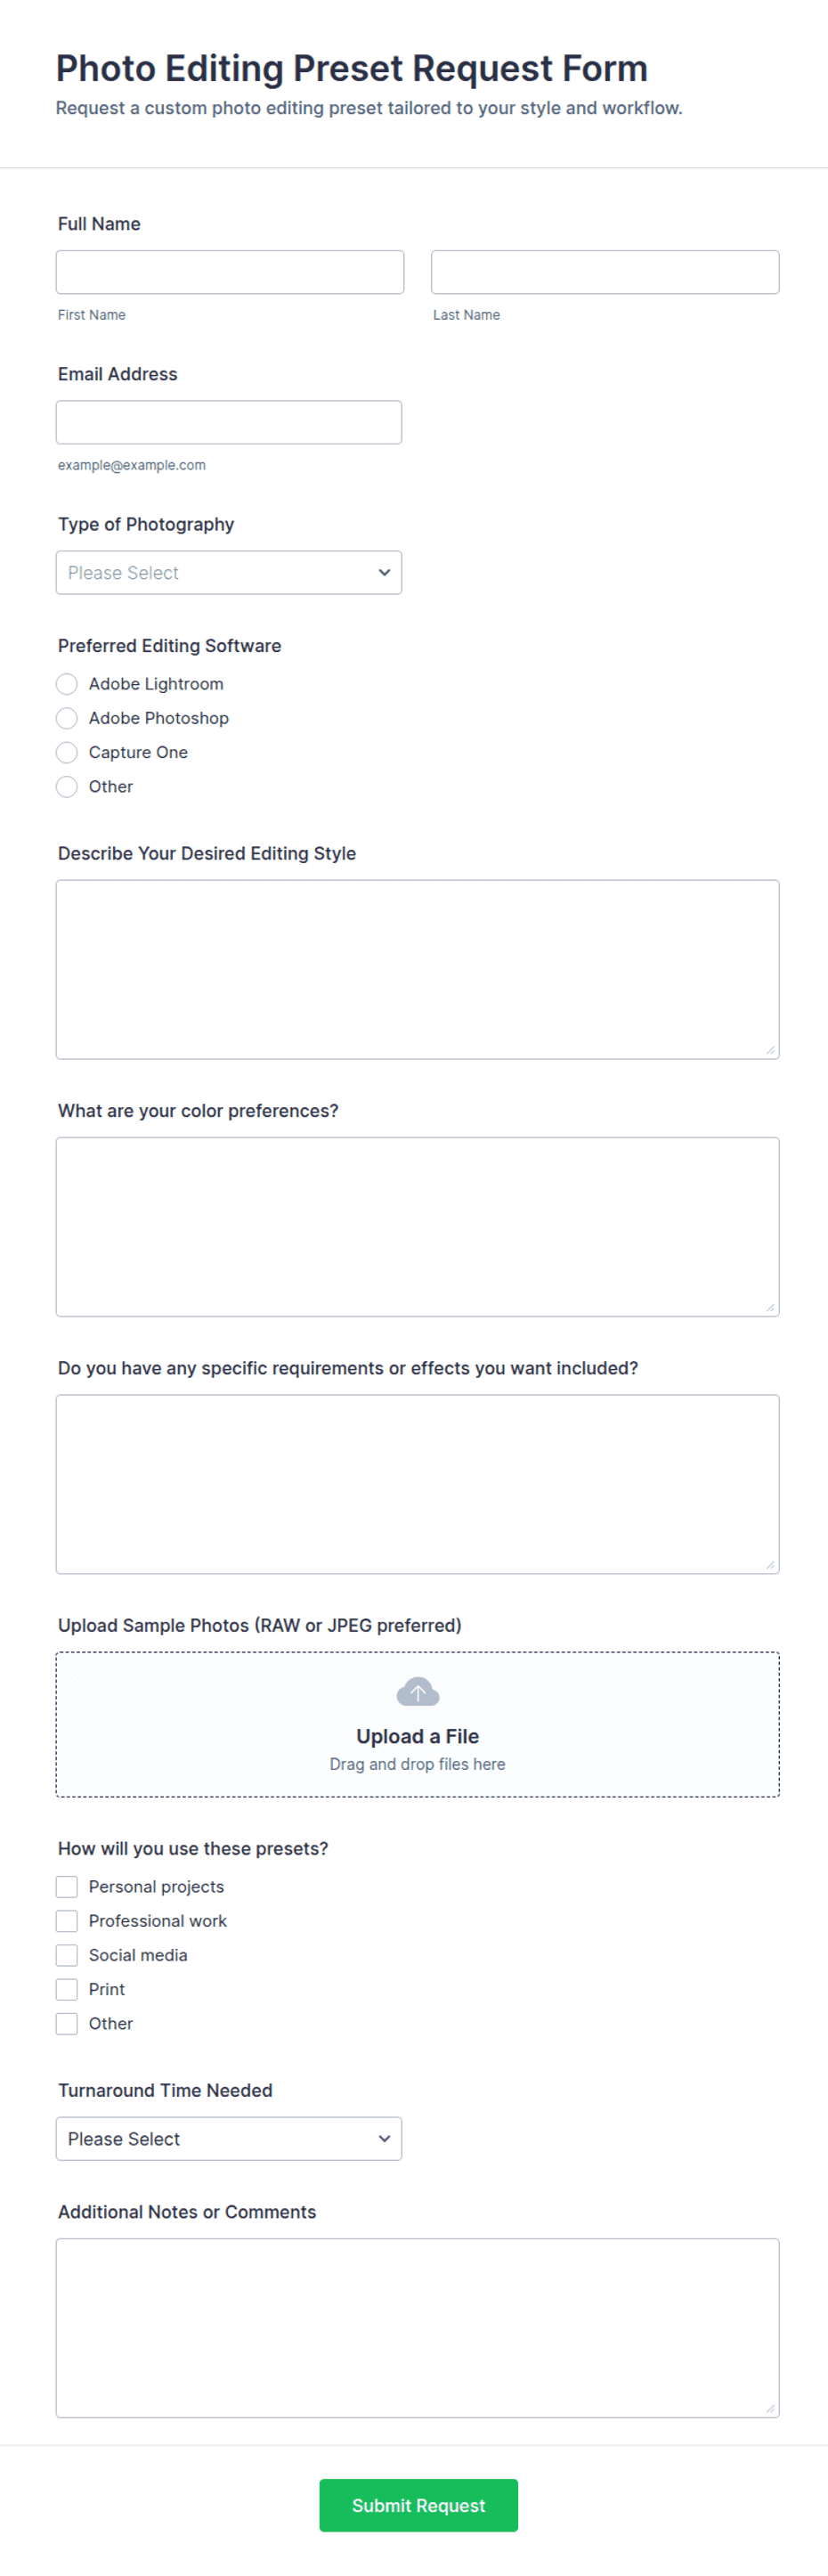The image size is (828, 2576).
Task: Expand the Turnaround Time Needed dropdown
Action: point(229,2138)
